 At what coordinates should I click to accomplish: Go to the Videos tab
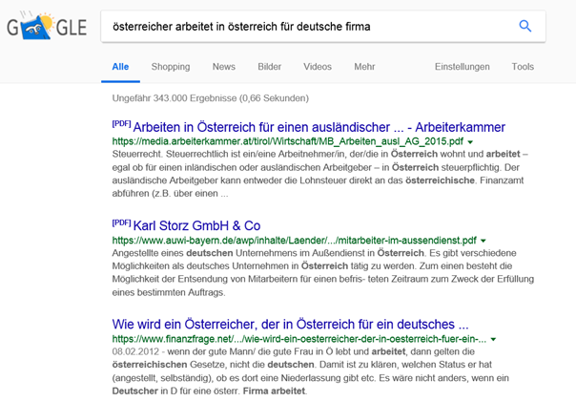(318, 67)
